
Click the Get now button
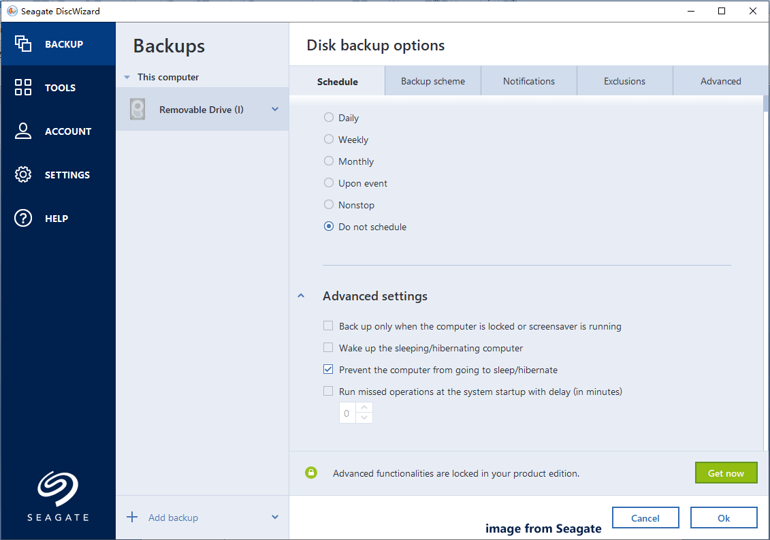[x=726, y=472]
